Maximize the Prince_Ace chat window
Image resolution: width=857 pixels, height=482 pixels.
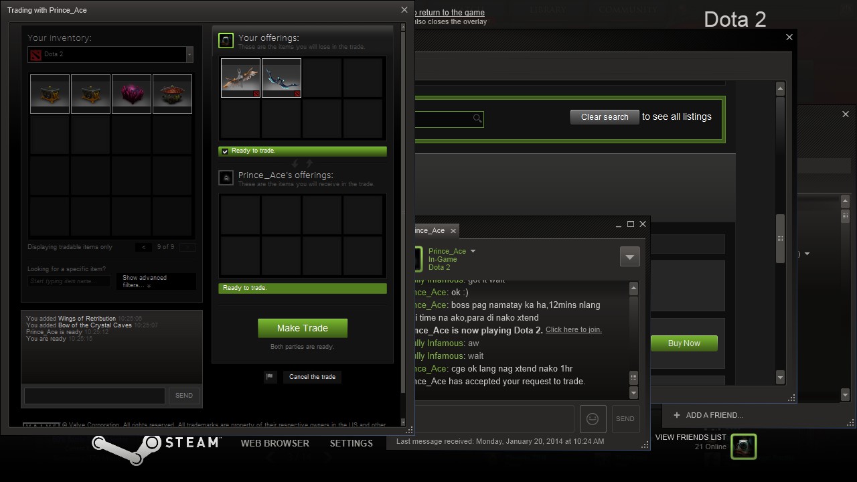[630, 224]
